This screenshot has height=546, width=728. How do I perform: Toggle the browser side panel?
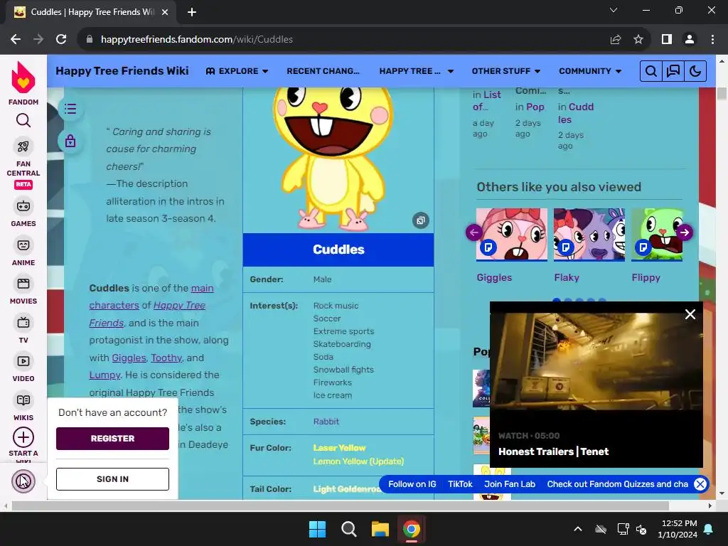click(667, 40)
